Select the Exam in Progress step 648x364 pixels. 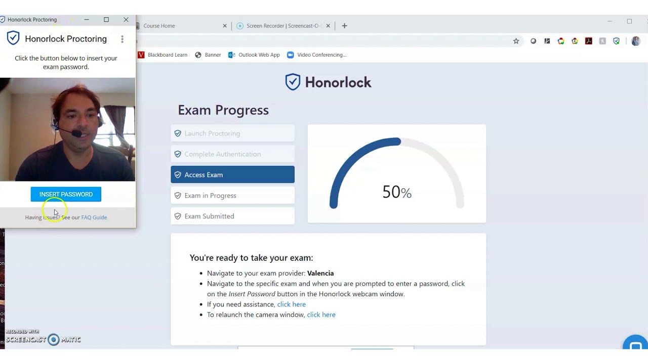coord(232,196)
